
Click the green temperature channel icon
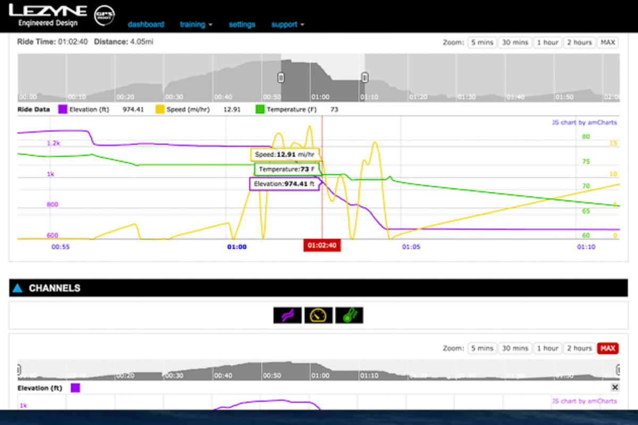click(349, 315)
